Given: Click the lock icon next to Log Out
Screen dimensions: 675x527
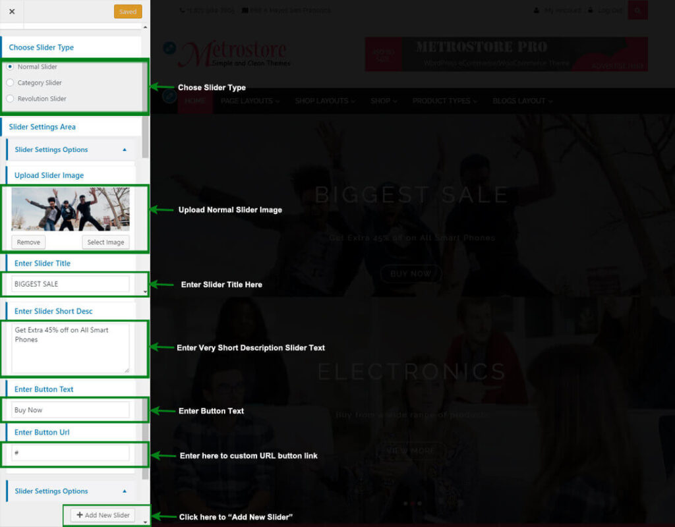Looking at the screenshot, I should 591,11.
